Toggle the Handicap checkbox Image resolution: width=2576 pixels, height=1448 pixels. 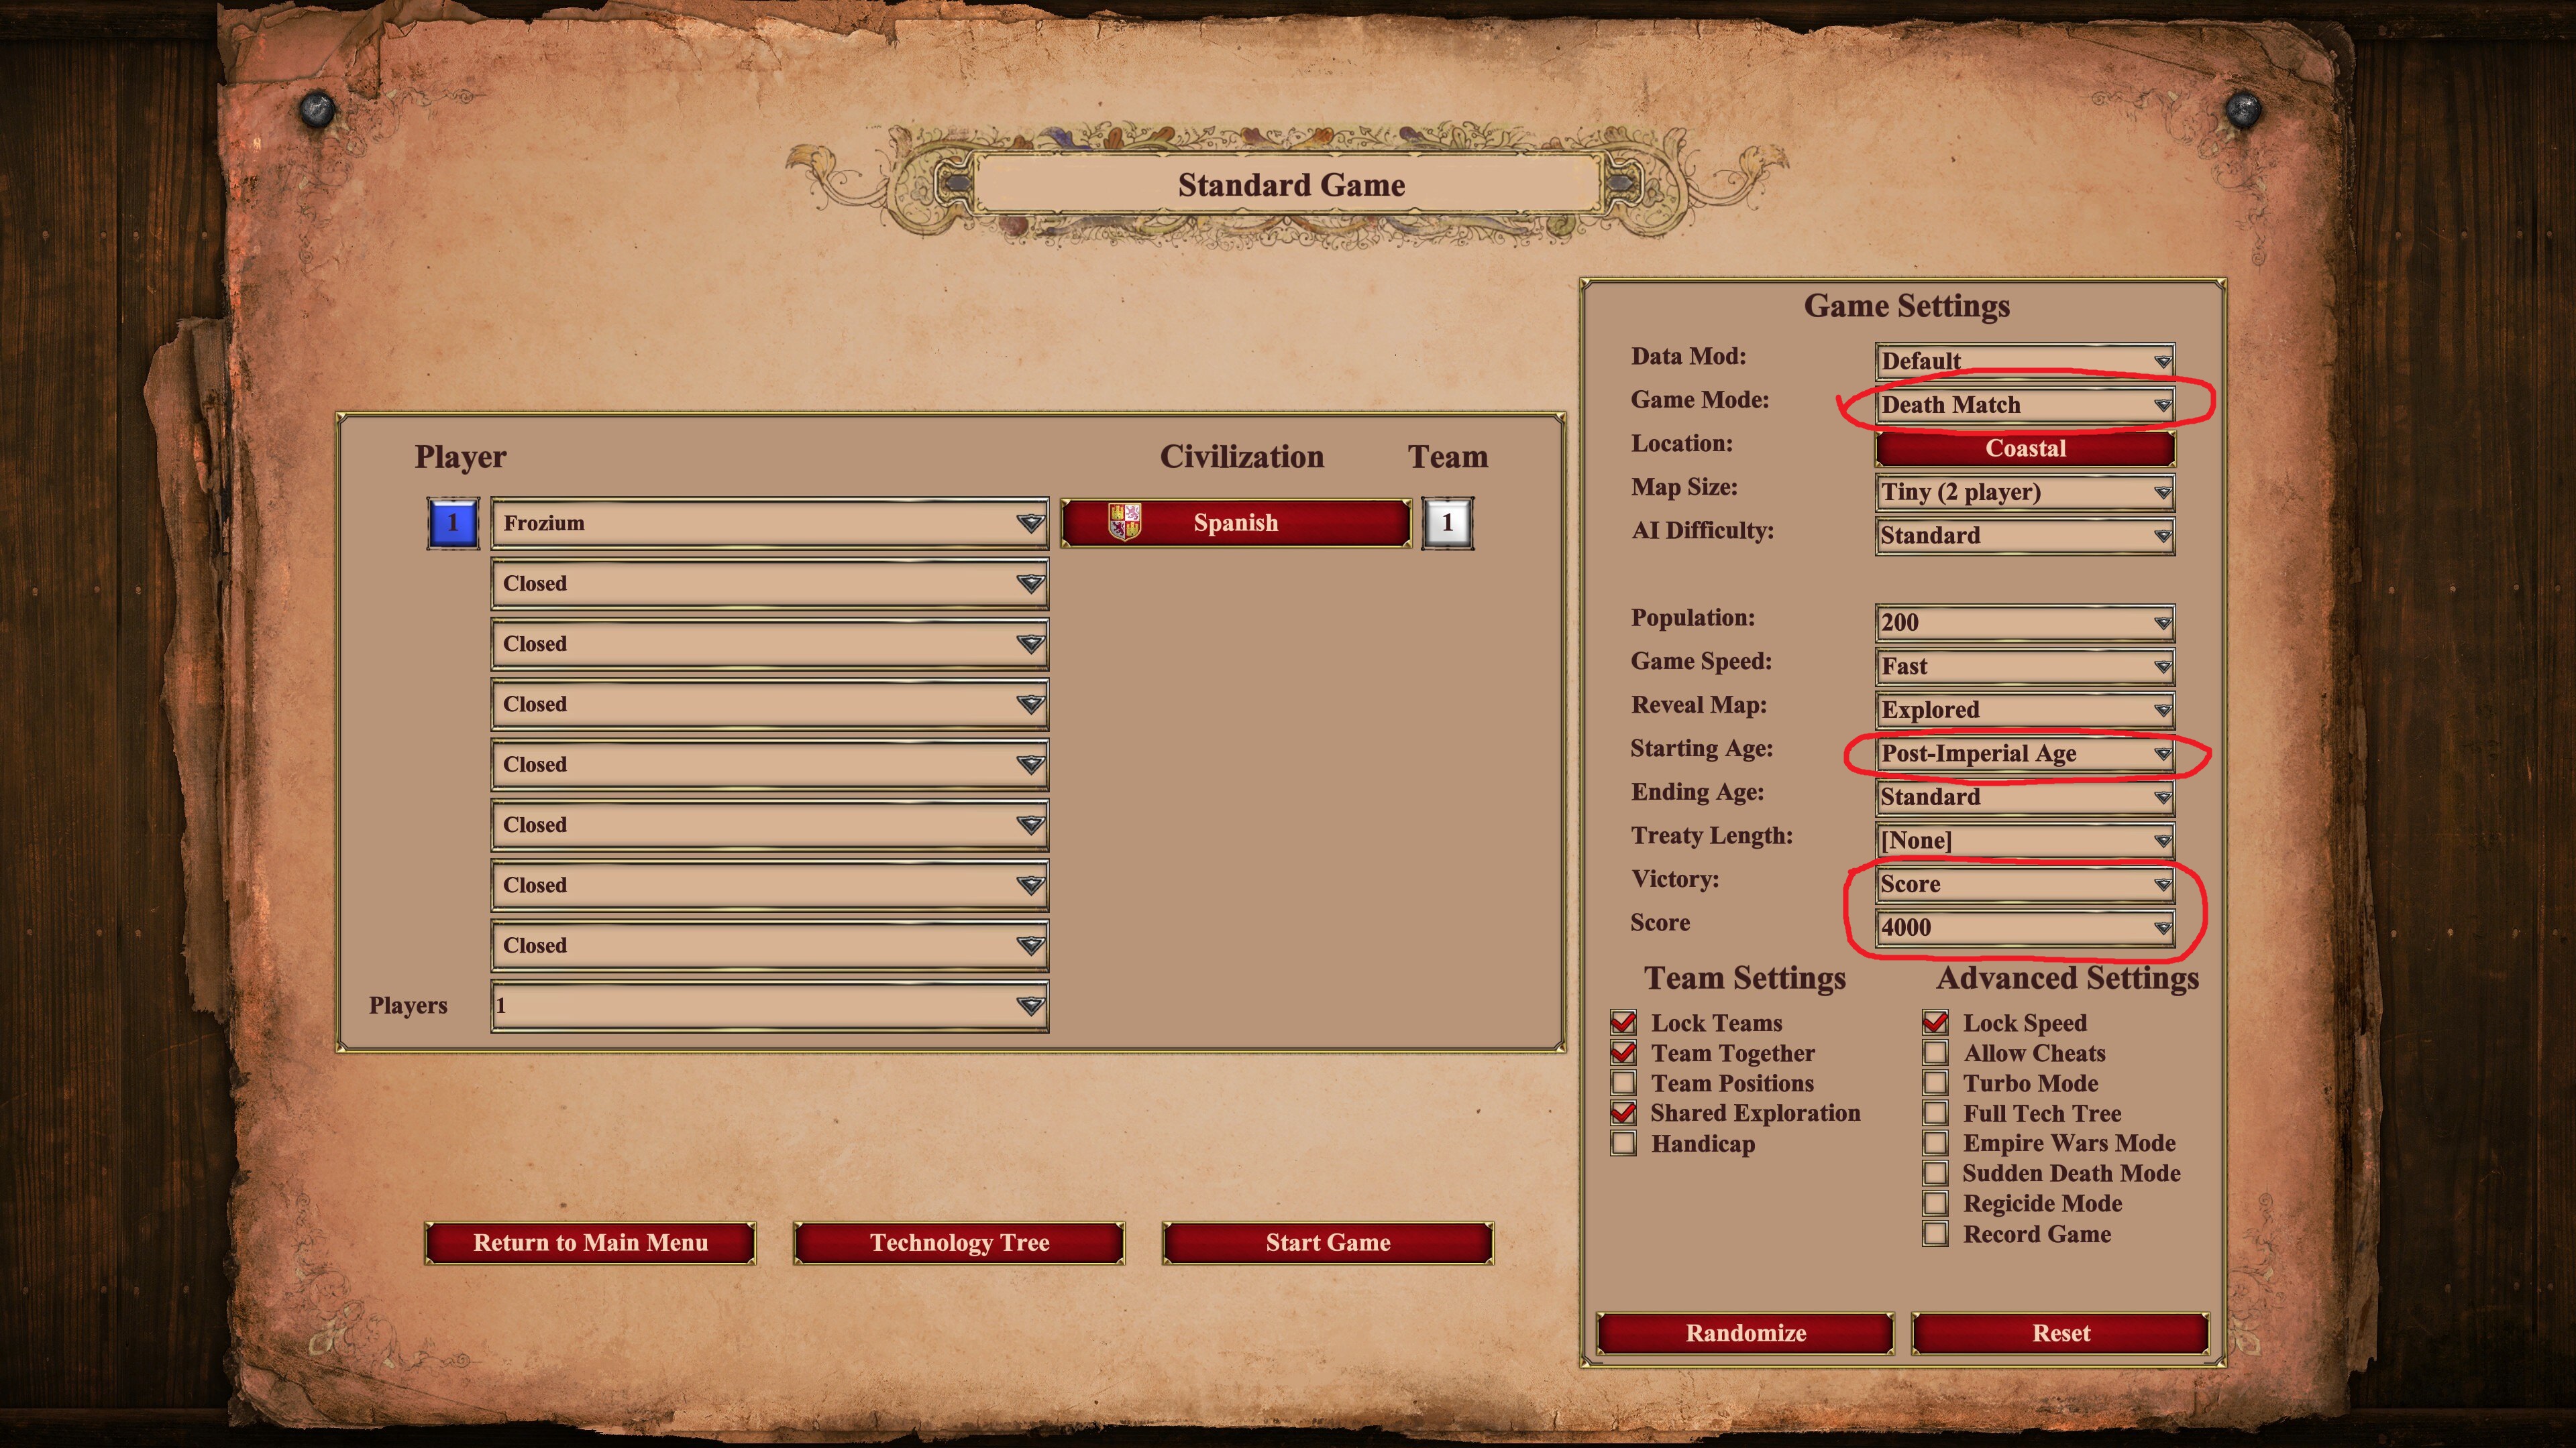coord(1624,1143)
